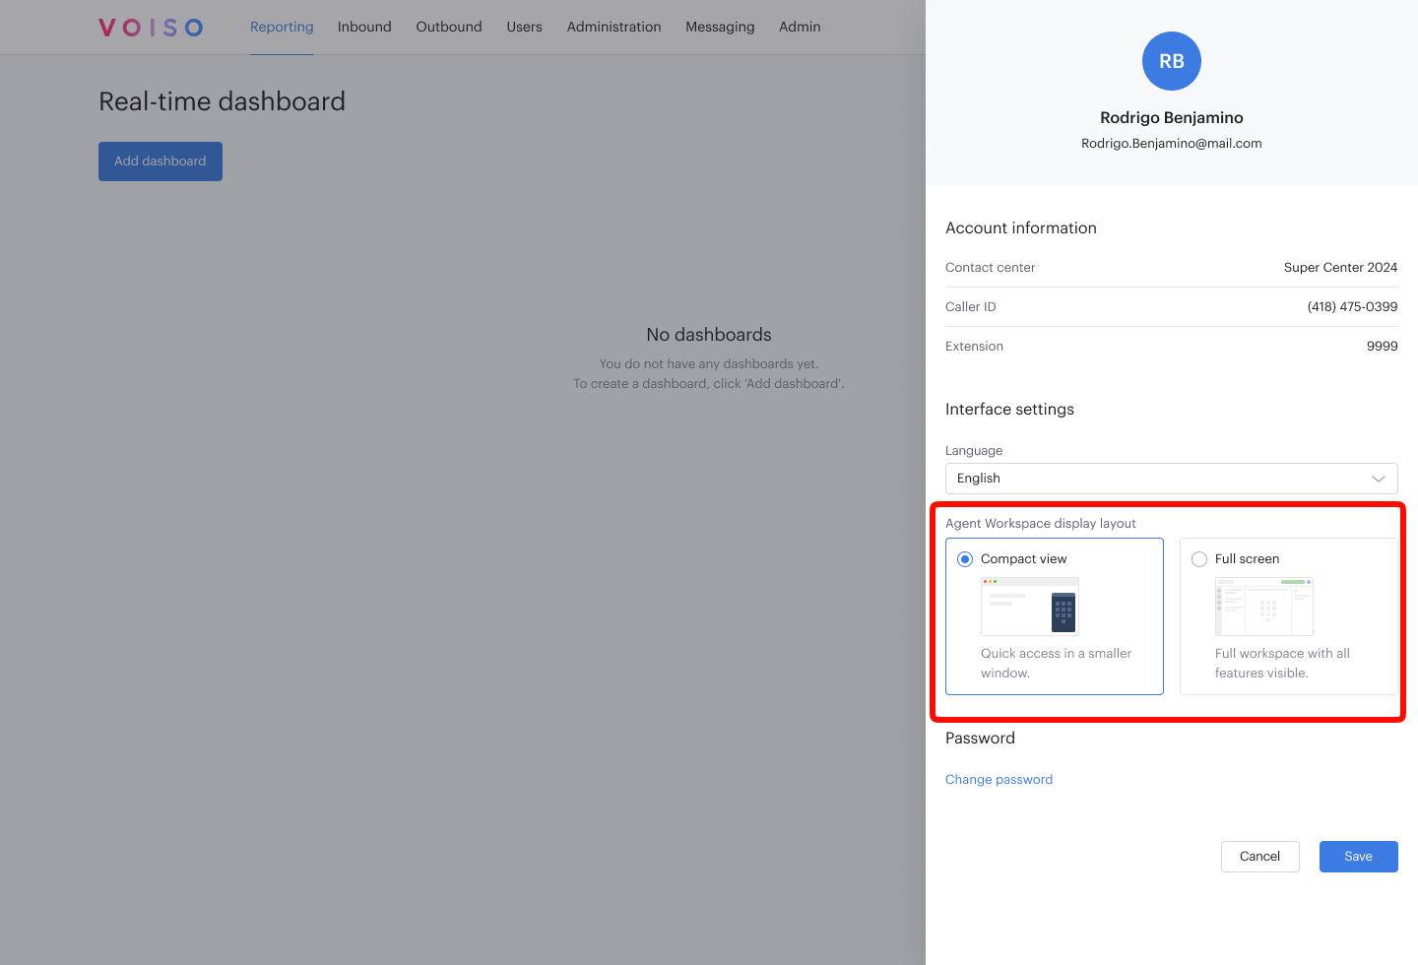The image size is (1418, 965).
Task: Click the name Rodrigo Benjamino
Action: point(1172,118)
